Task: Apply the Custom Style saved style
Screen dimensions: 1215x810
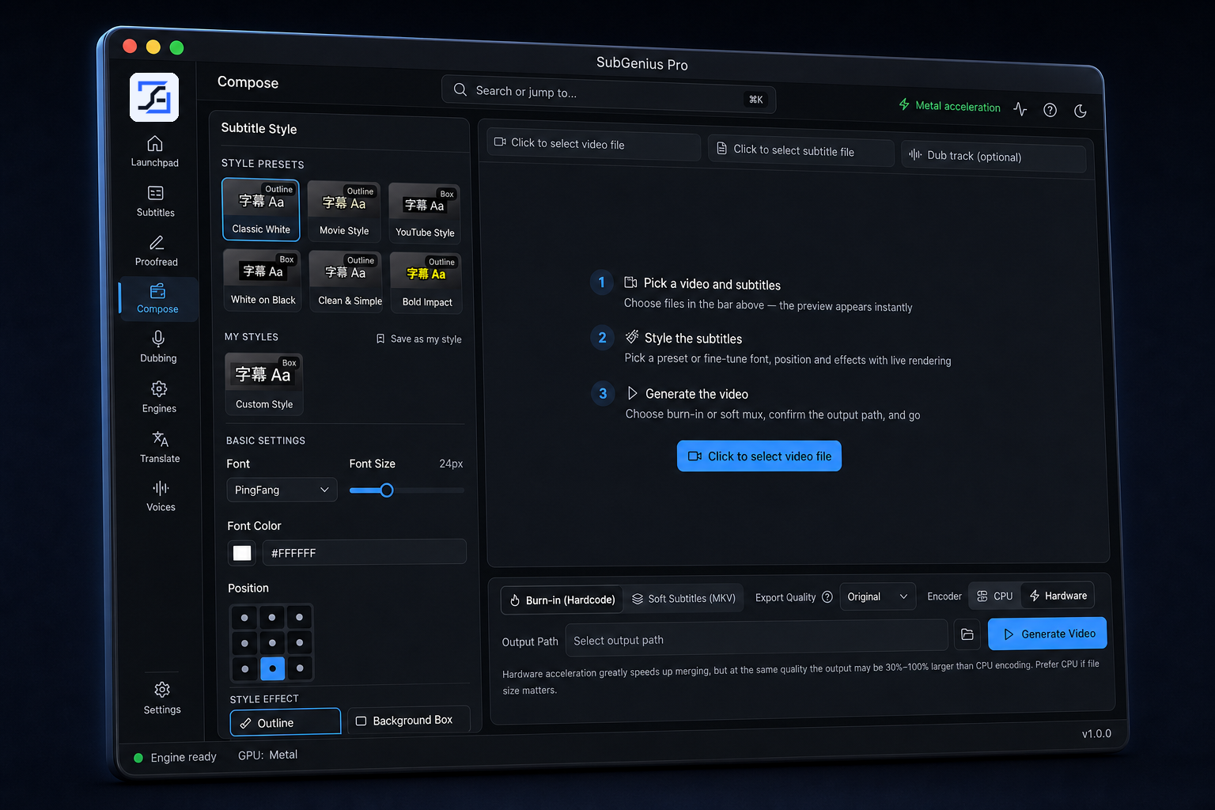Action: point(264,384)
